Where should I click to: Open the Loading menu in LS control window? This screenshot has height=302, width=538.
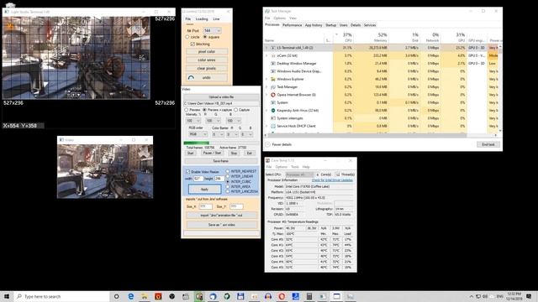pos(202,19)
